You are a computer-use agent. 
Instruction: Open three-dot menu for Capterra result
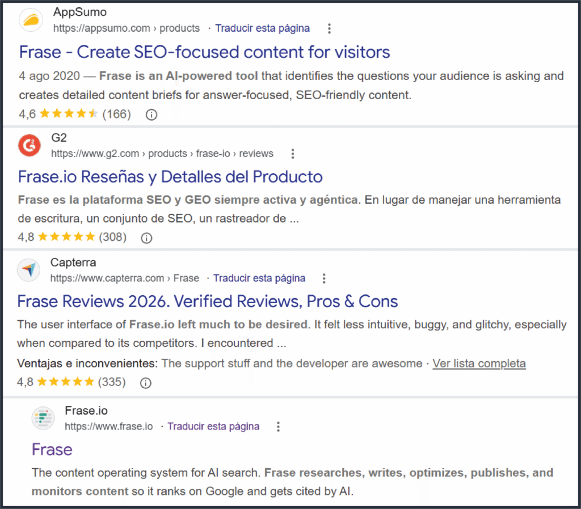(x=324, y=278)
